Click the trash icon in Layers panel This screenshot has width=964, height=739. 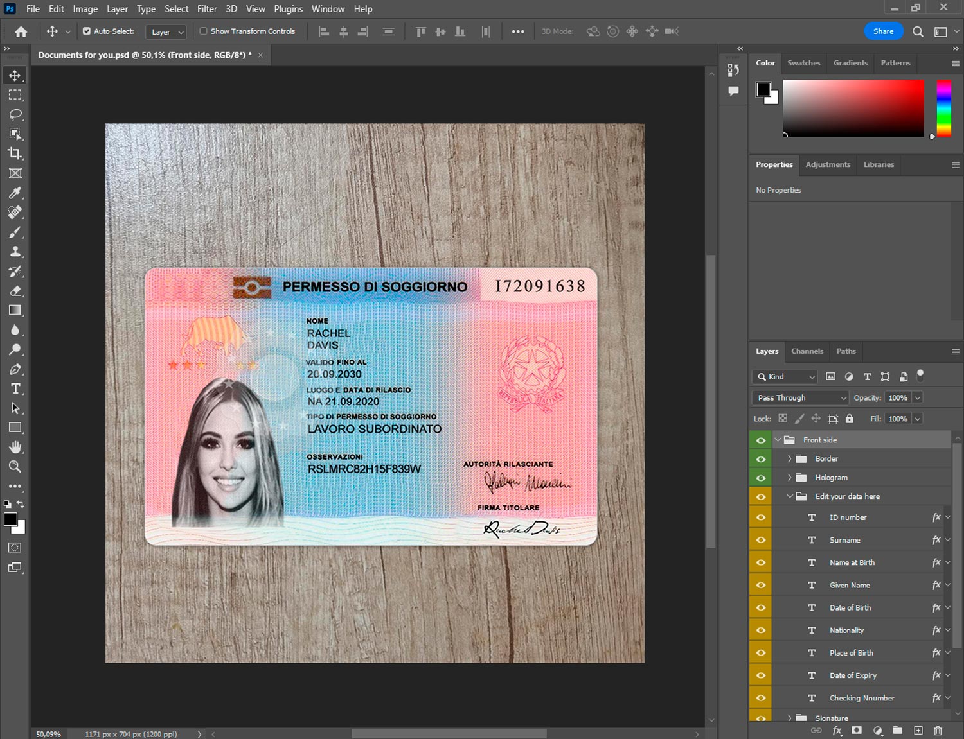pyautogui.click(x=938, y=731)
